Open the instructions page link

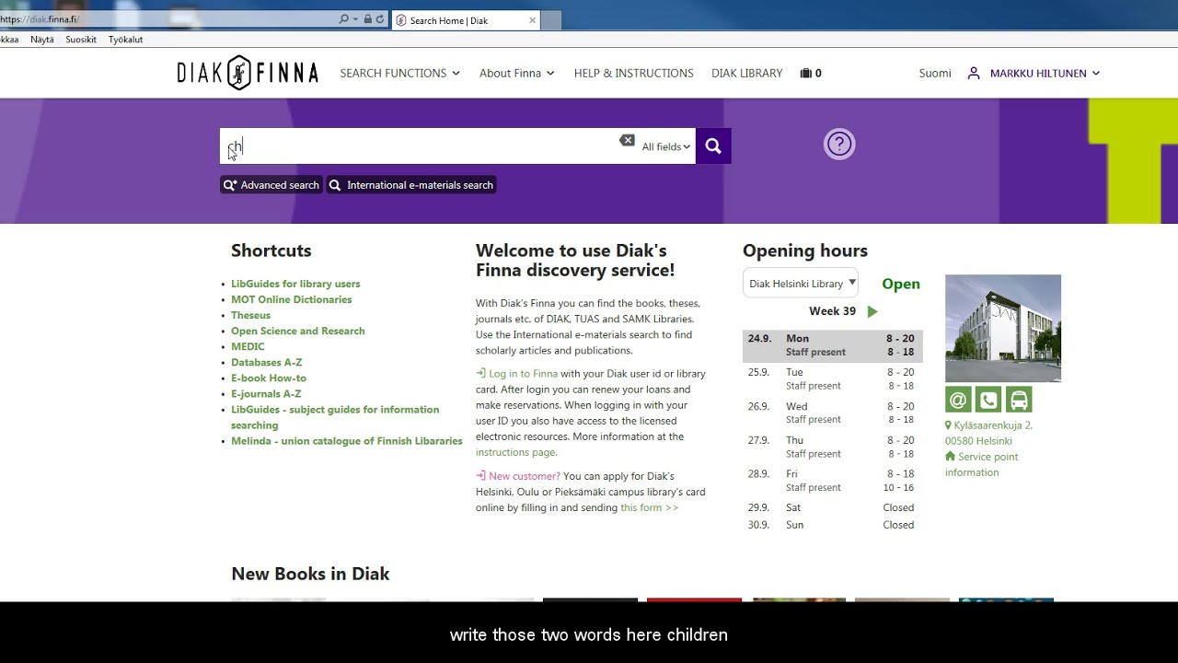(516, 452)
